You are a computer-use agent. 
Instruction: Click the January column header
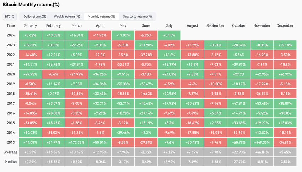tap(30, 25)
